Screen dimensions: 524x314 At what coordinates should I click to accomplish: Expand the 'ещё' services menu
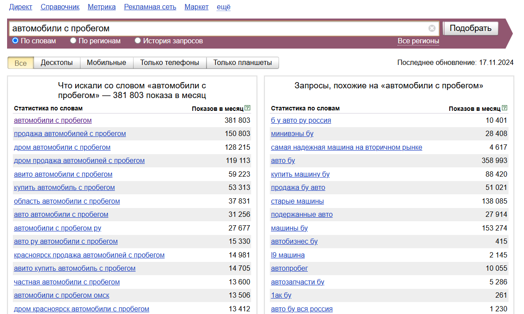224,7
